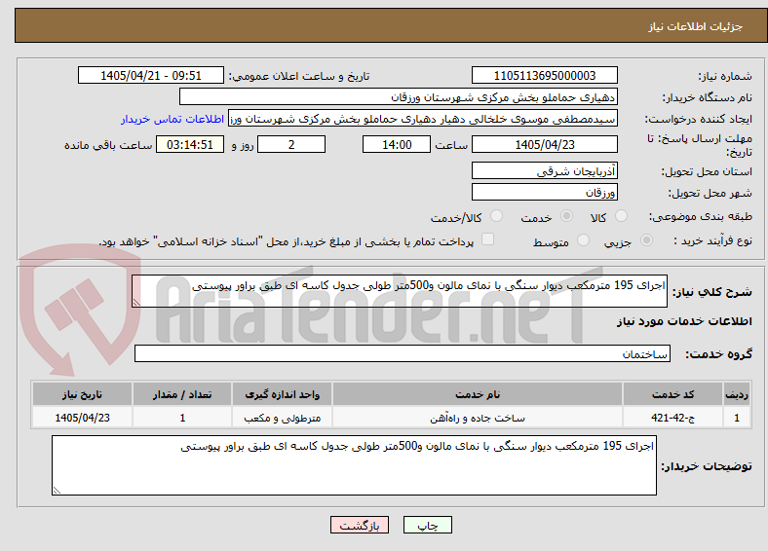768x551 pixels.
Task: Click the نام خدمت column header
Action: (478, 394)
